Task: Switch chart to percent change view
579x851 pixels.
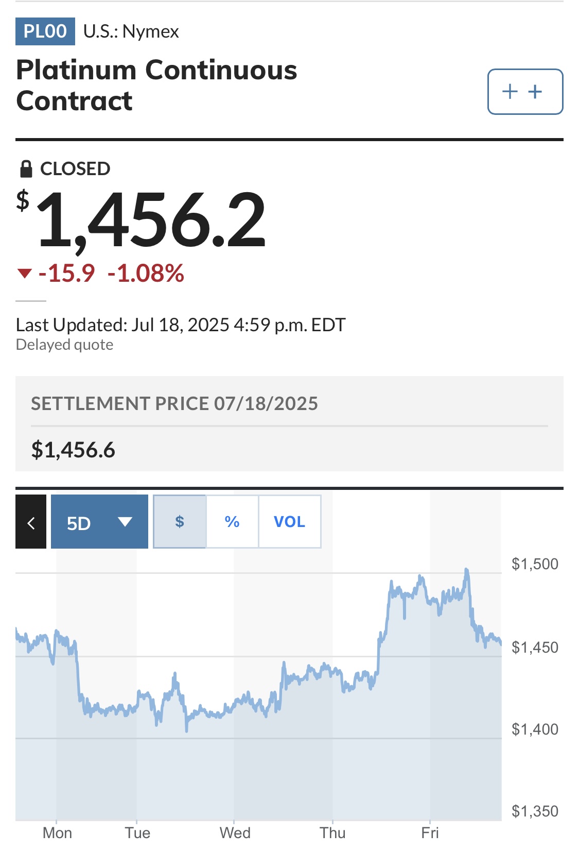Action: coord(232,521)
